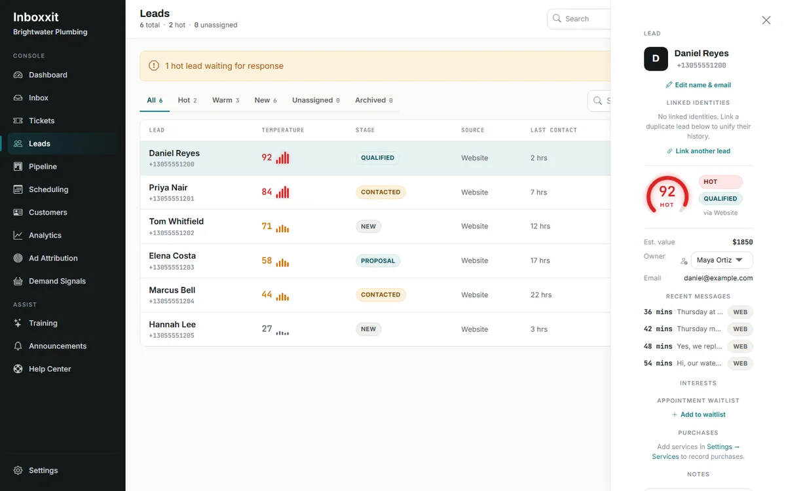Click the top Search field

[579, 18]
